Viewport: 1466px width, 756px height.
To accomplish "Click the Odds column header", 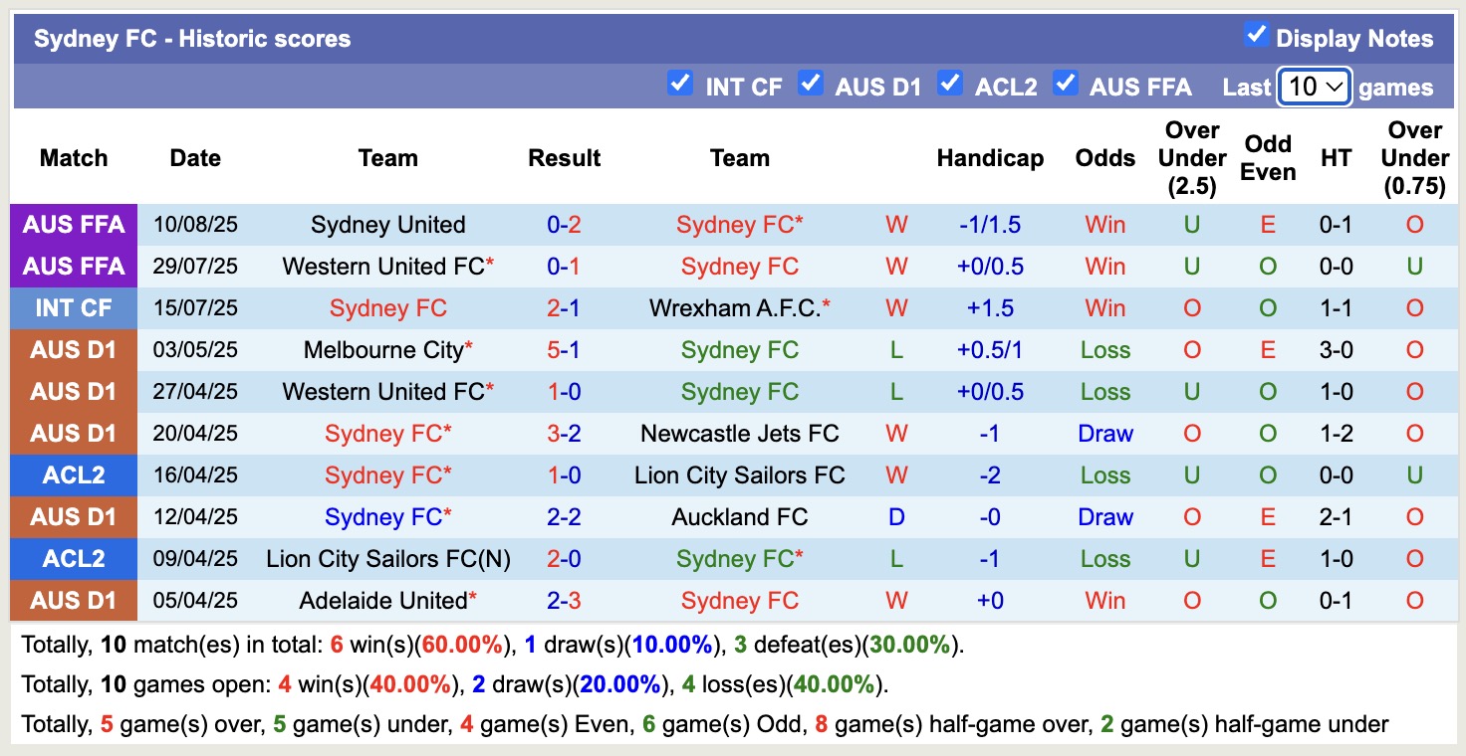I will 1104,157.
